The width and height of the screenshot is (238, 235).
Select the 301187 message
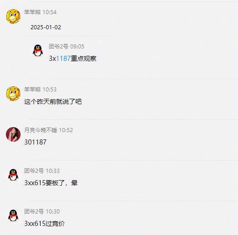[x=35, y=142]
